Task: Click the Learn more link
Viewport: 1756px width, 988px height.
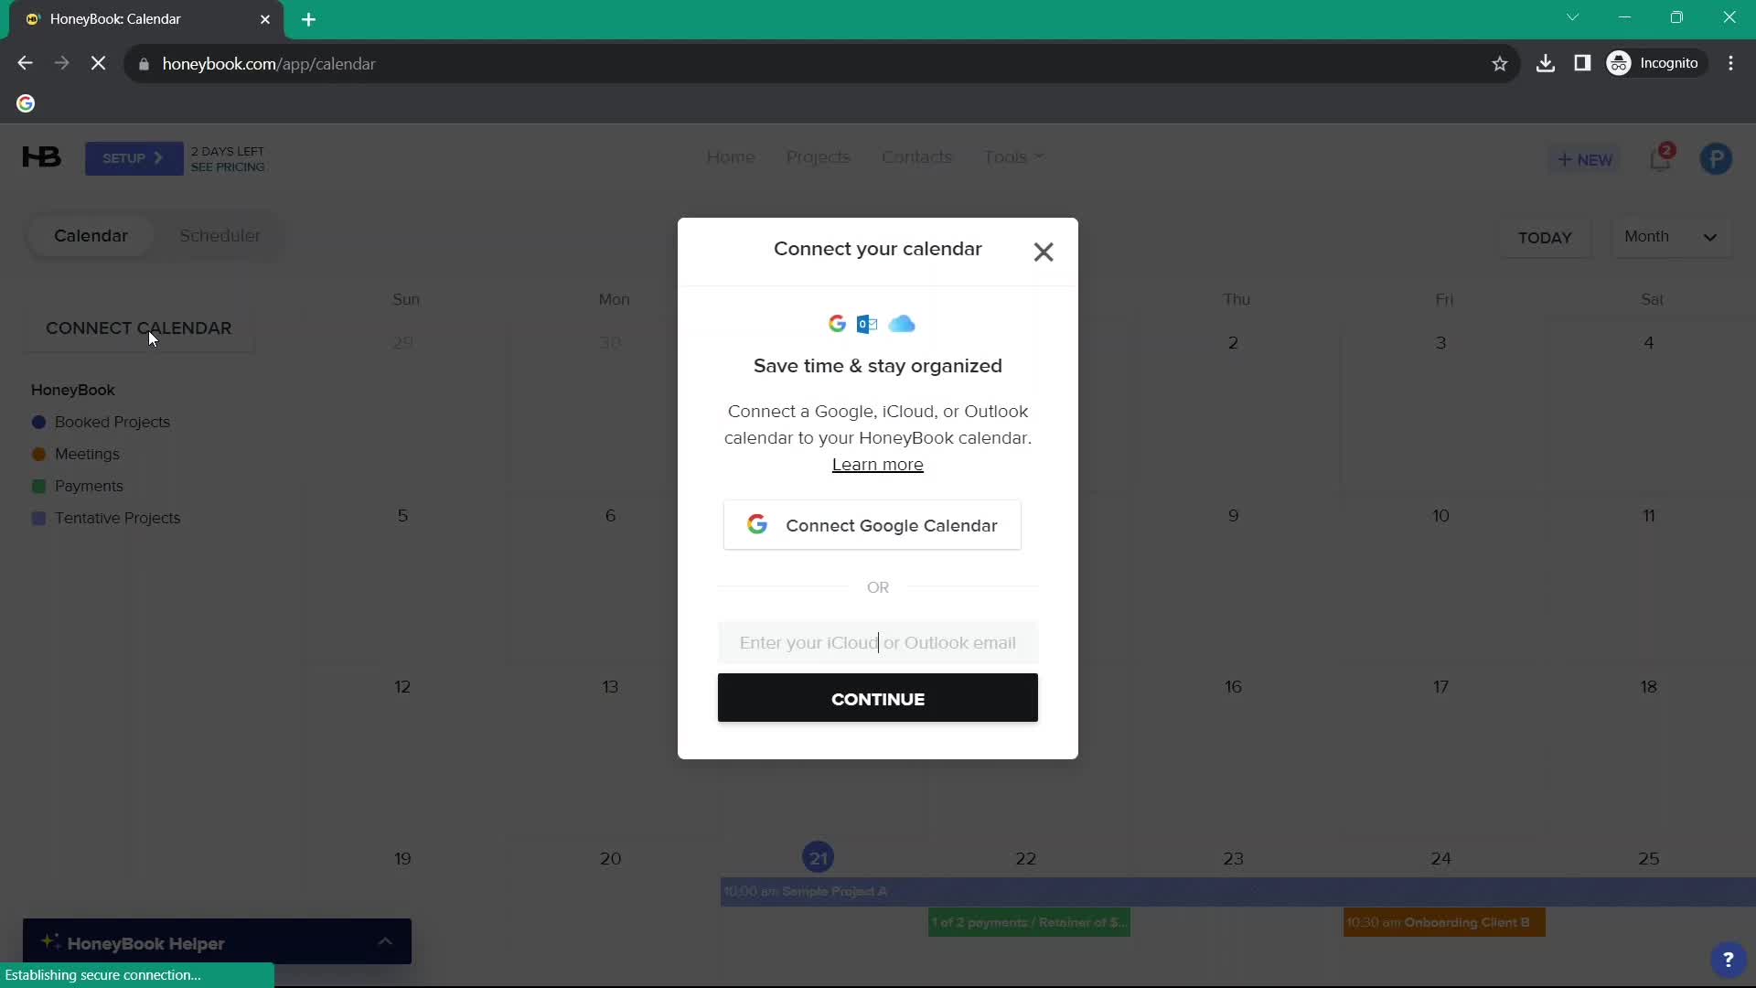Action: [x=877, y=465]
